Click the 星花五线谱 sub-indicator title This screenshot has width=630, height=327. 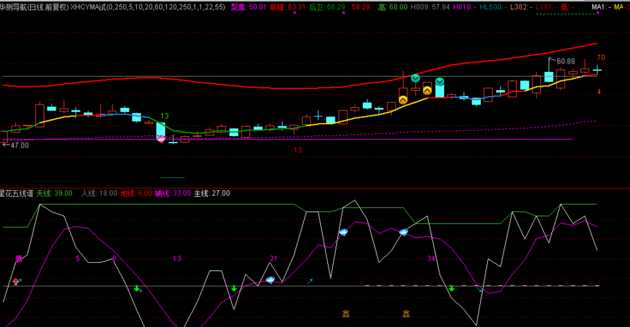pyautogui.click(x=16, y=194)
